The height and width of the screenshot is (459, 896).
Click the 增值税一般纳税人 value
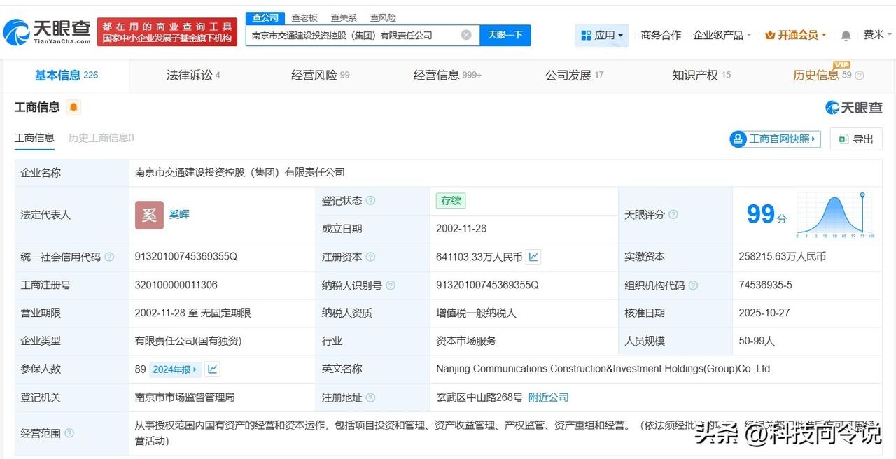click(x=476, y=313)
